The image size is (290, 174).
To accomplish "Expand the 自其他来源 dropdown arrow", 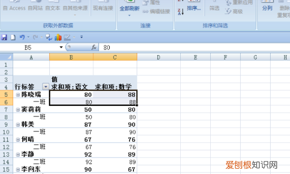I will coord(75,15).
